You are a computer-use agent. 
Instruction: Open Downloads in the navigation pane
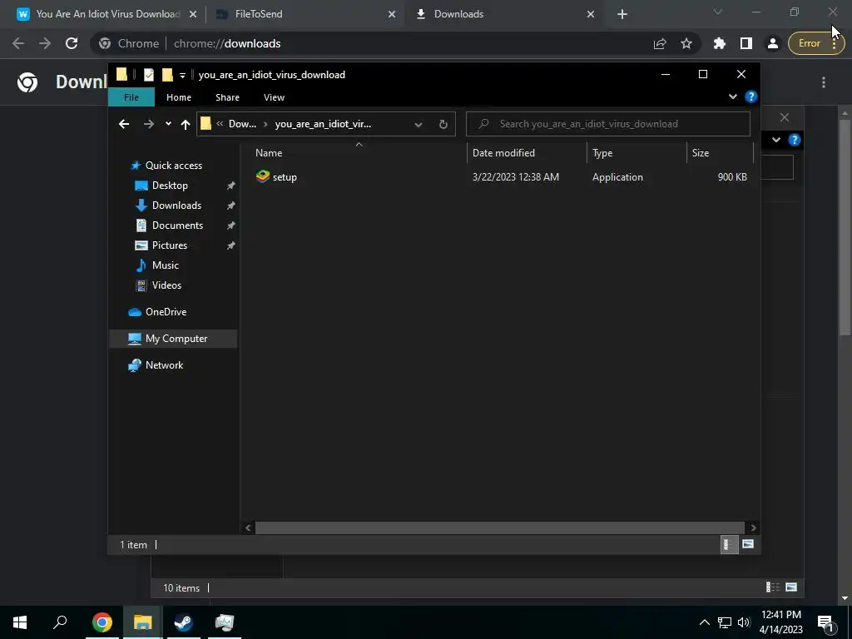coord(176,206)
